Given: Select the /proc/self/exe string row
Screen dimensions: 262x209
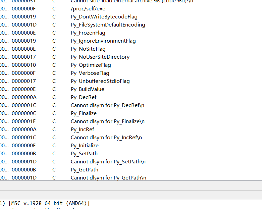Looking at the screenshot, I should coord(131,9).
